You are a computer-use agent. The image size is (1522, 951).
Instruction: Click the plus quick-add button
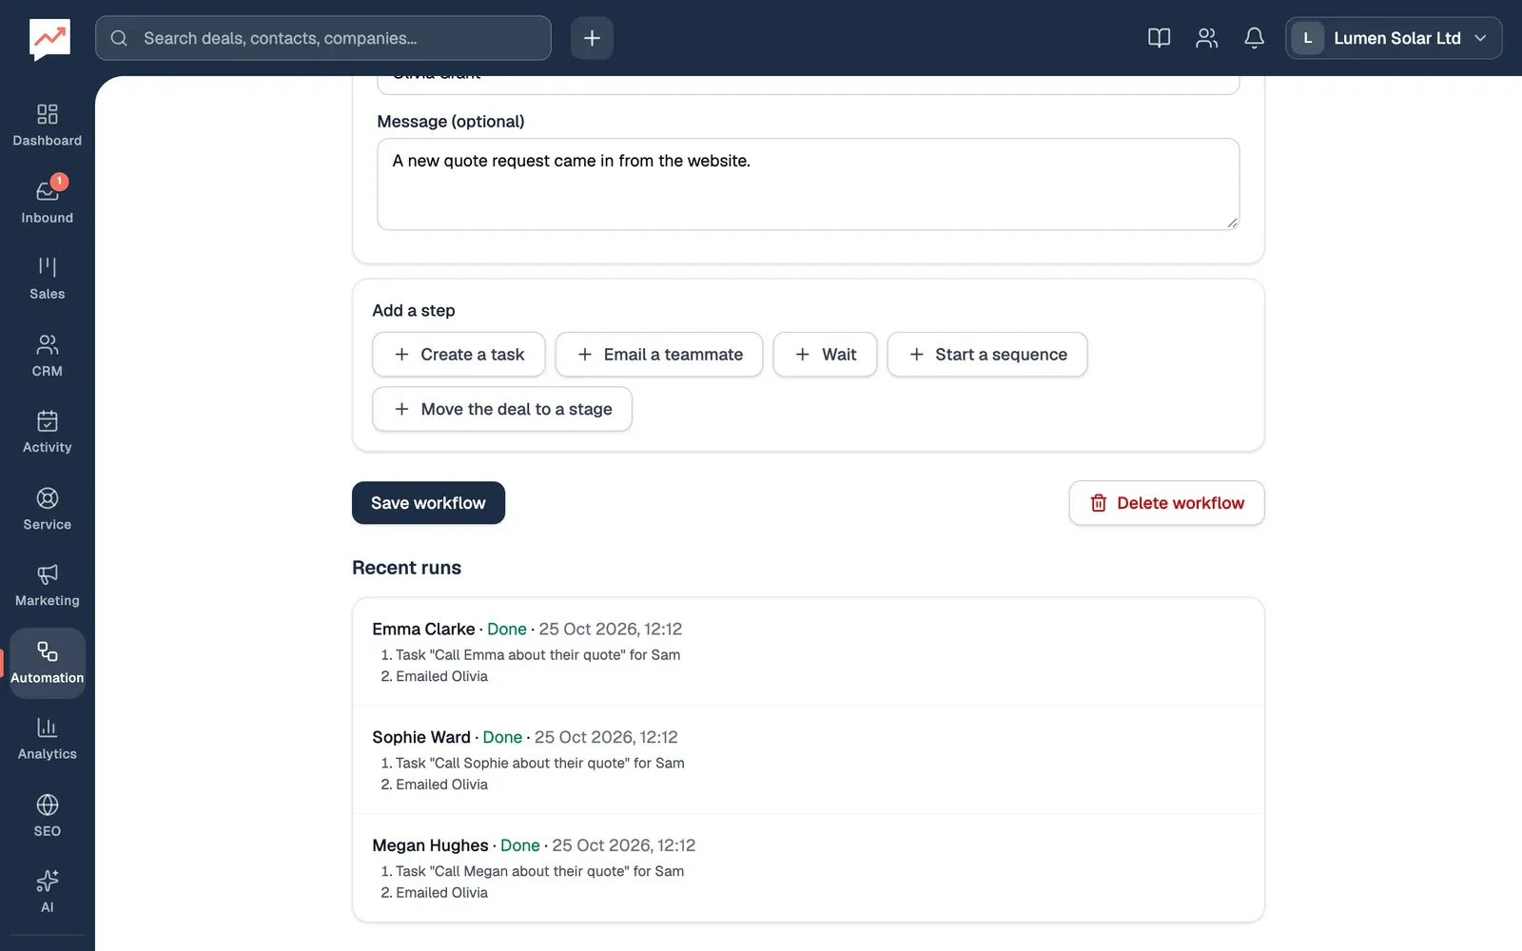click(x=592, y=38)
